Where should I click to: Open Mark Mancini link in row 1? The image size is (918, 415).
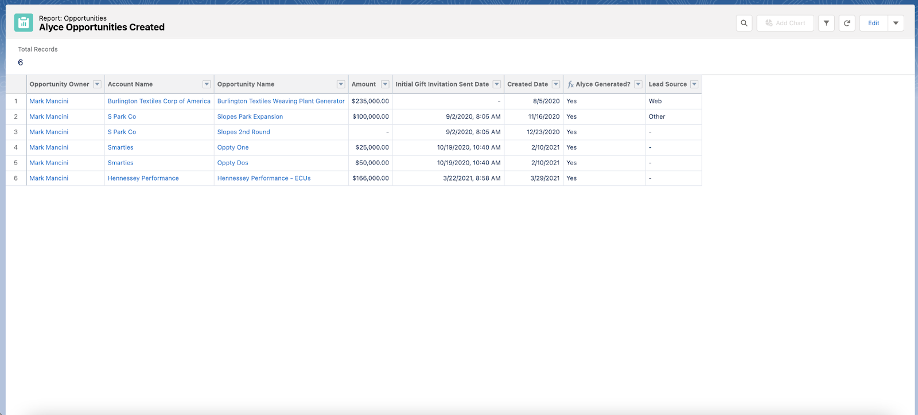pyautogui.click(x=49, y=101)
